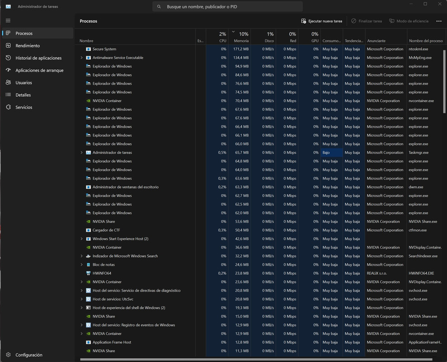Open the hamburger navigation menu icon
Screen dimensions: 447x362
click(8, 20)
